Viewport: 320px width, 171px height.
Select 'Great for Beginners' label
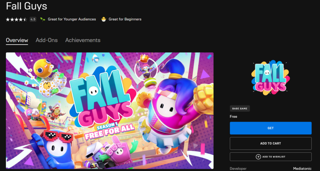(125, 19)
